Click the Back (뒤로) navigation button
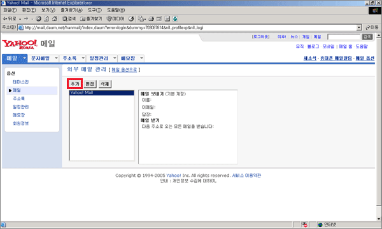Screen dimensions: 382x229 [10, 18]
